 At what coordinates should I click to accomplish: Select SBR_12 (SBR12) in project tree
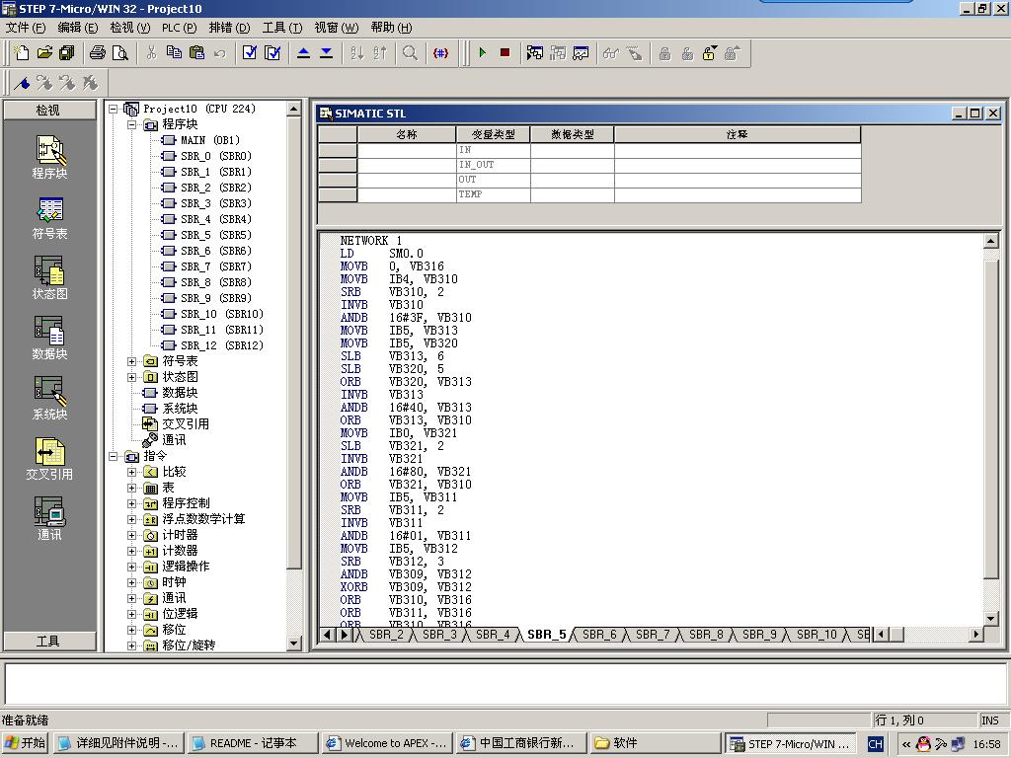coord(222,345)
